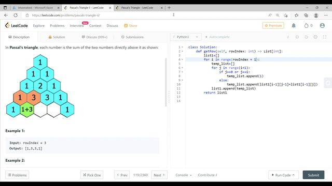Close the Pascal's Triangle - LeetCode tab
Screen dimensions: 332x186
point(161,8)
